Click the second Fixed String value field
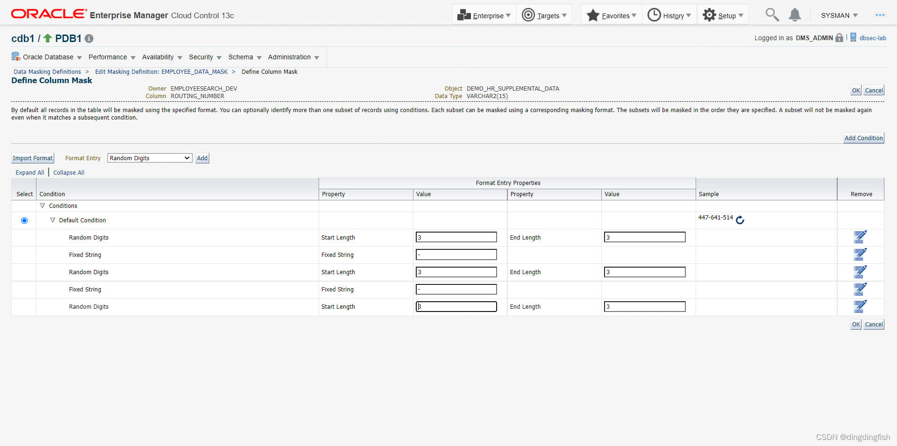Viewport: 897px width, 446px height. pos(456,289)
